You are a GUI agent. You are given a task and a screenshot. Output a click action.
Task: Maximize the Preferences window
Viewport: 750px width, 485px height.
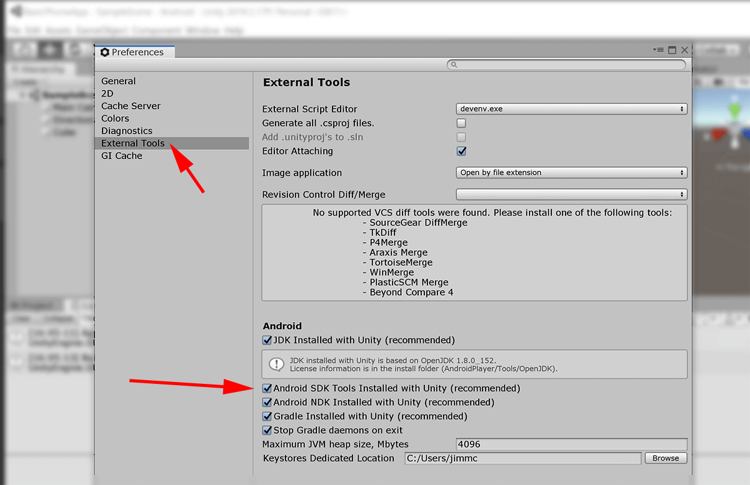click(x=672, y=50)
